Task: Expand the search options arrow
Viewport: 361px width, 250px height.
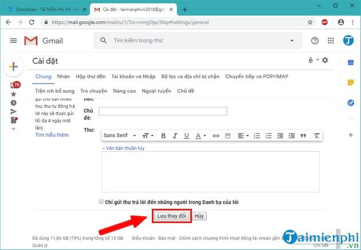Action: coord(292,41)
